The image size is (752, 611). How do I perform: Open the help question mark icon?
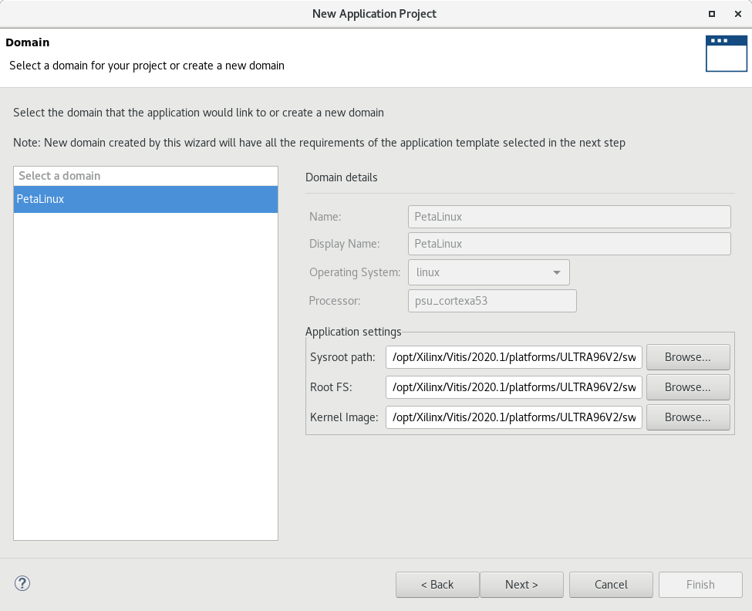tap(22, 584)
